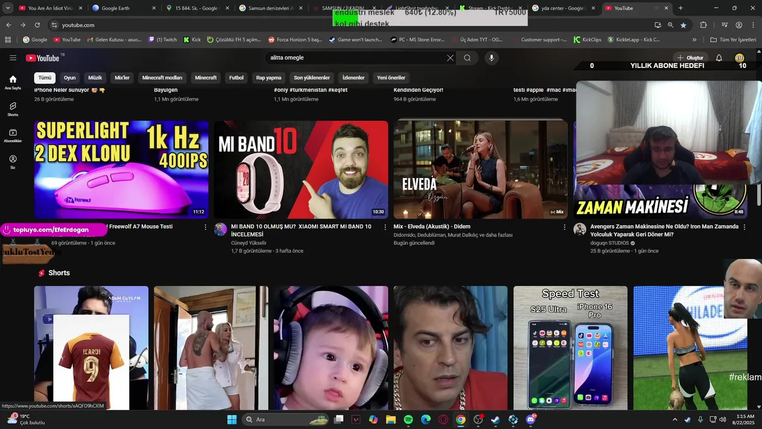Open a new browser tab
The image size is (762, 429).
pyautogui.click(x=680, y=8)
